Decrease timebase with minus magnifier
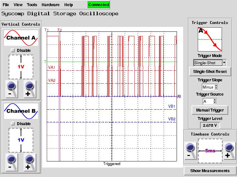This screenshot has height=177, width=237. [191, 151]
